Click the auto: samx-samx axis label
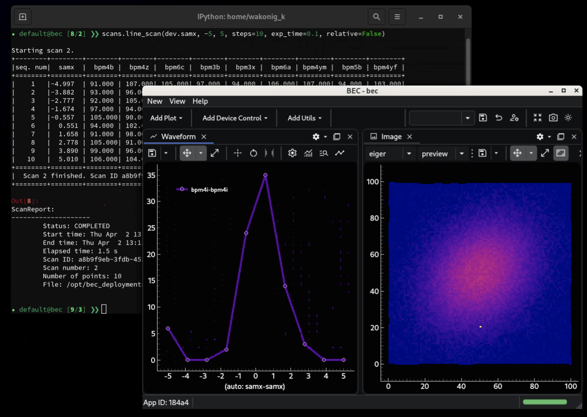Image resolution: width=587 pixels, height=417 pixels. [x=254, y=387]
